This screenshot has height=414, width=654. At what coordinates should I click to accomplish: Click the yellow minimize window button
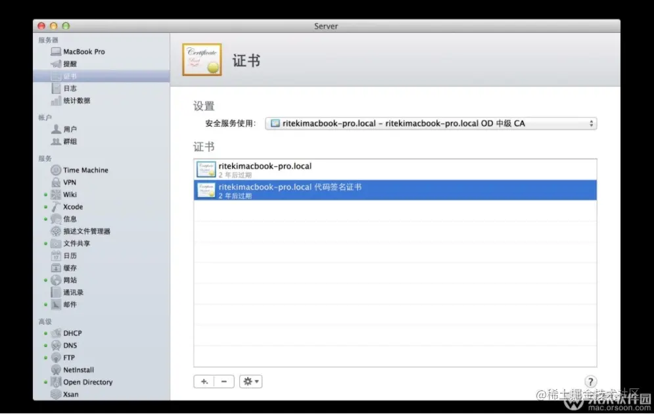tap(53, 26)
